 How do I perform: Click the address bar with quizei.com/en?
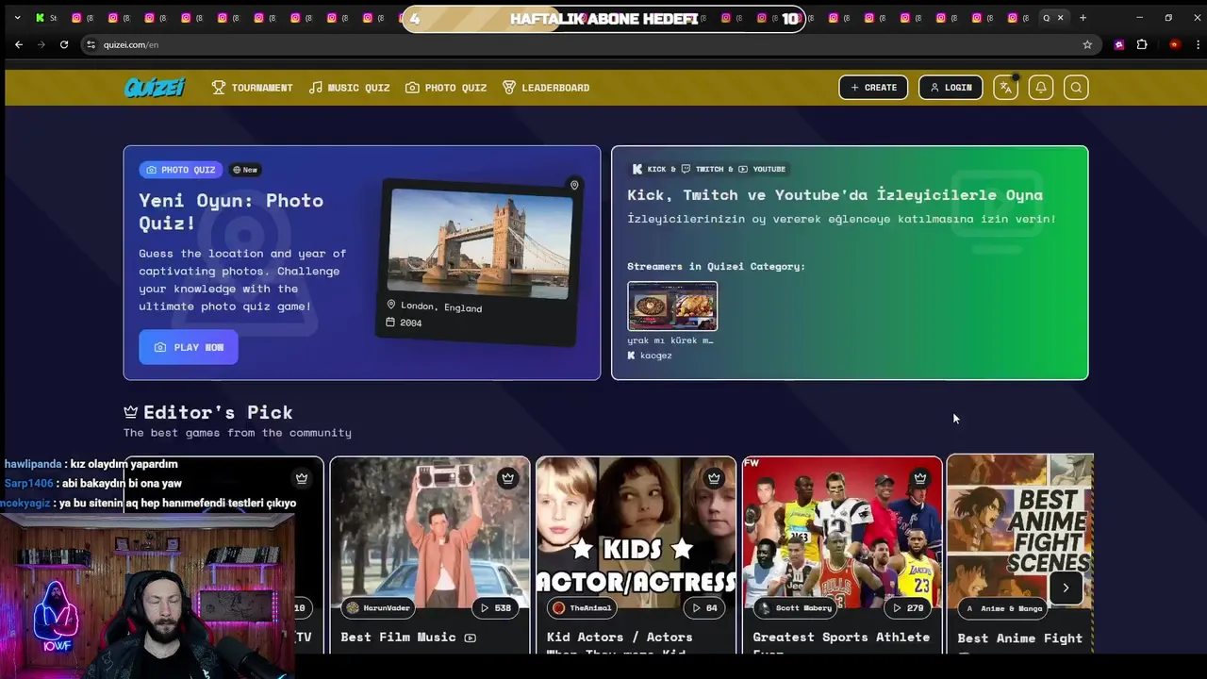coord(589,44)
